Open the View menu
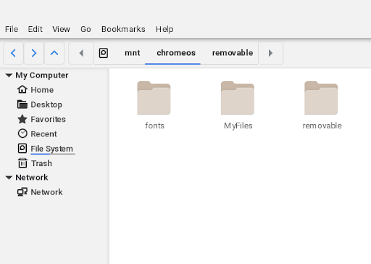 [62, 29]
